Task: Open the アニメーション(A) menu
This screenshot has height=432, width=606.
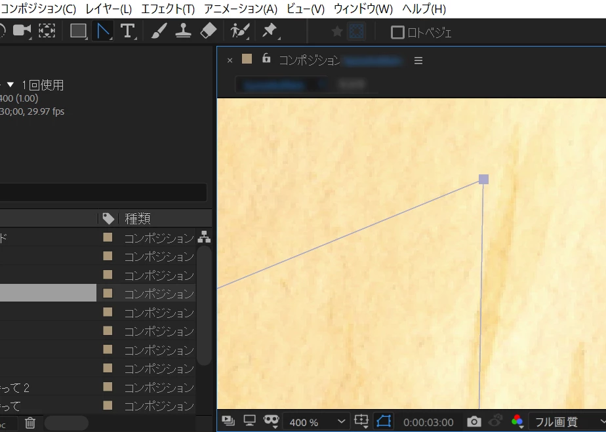Action: click(241, 9)
